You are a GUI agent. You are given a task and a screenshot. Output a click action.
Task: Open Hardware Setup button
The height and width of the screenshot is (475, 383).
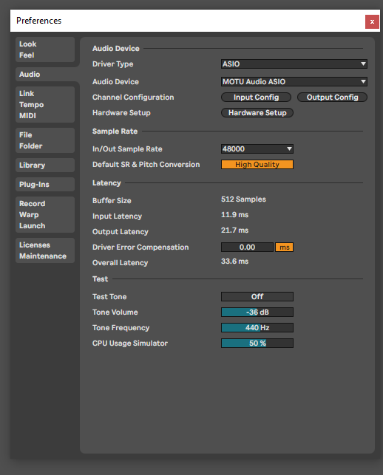pos(257,113)
